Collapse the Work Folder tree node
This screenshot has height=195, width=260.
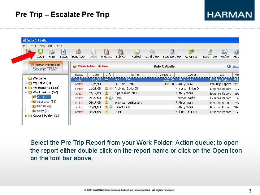tap(26, 92)
